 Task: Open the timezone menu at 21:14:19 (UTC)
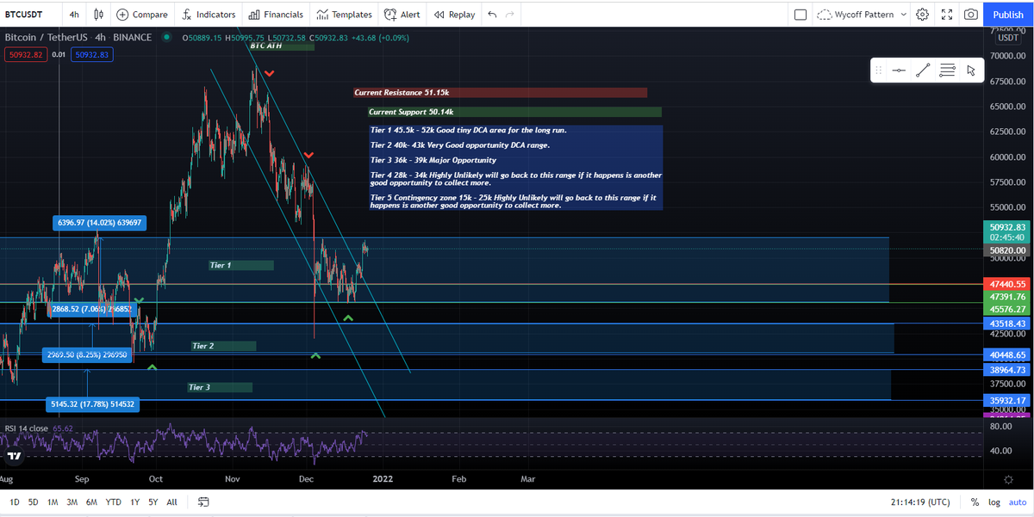coord(921,502)
